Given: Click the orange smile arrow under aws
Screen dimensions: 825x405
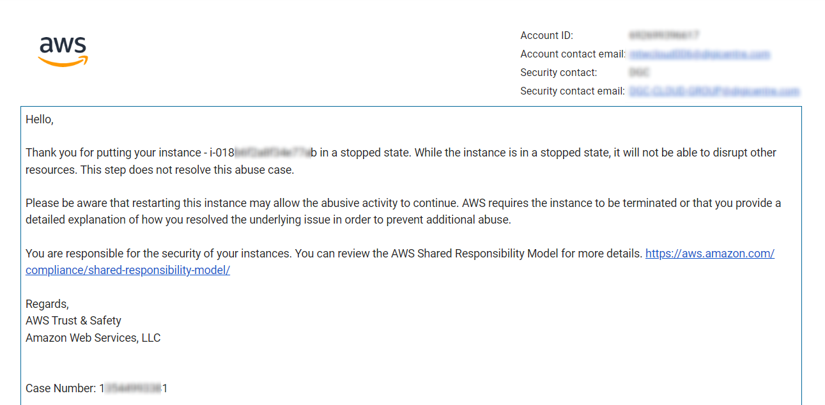Looking at the screenshot, I should pyautogui.click(x=63, y=61).
